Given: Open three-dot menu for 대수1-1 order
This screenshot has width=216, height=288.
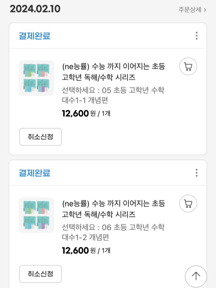Looking at the screenshot, I should point(197,36).
